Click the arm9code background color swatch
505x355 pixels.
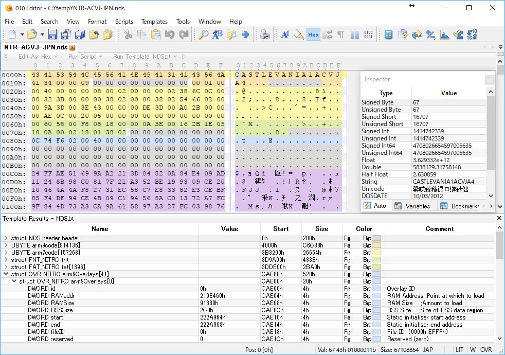[x=376, y=245]
